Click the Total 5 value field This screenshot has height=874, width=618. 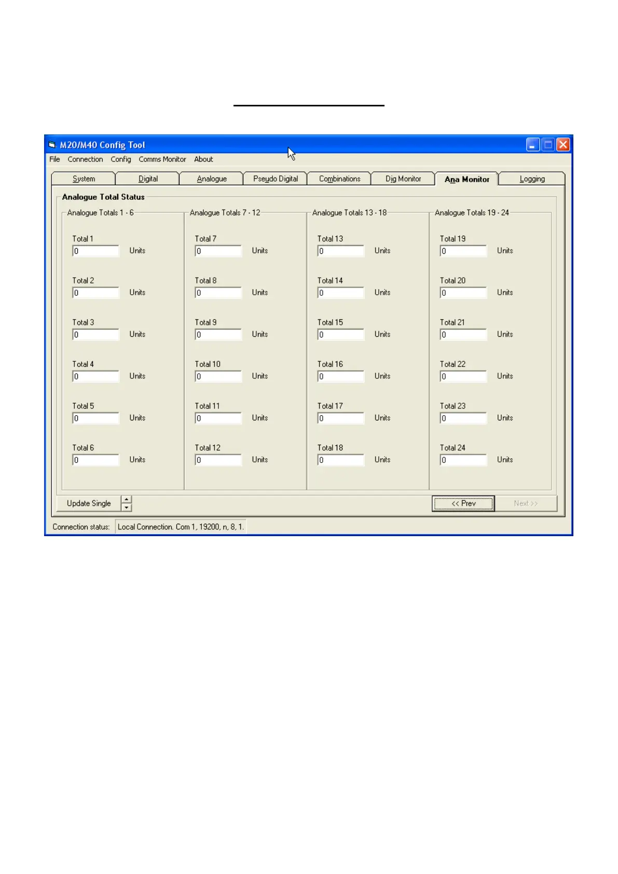(x=95, y=418)
